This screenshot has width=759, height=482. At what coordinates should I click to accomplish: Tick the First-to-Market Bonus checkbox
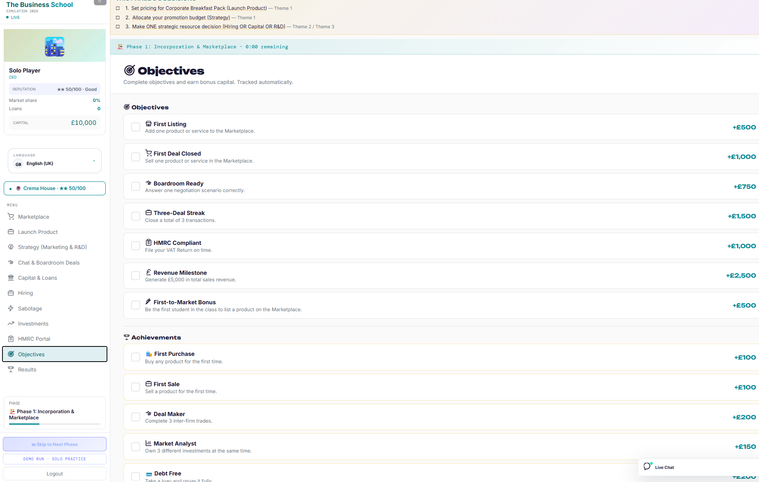point(136,305)
